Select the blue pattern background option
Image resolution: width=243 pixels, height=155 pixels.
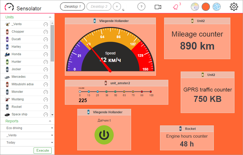coord(216,7)
